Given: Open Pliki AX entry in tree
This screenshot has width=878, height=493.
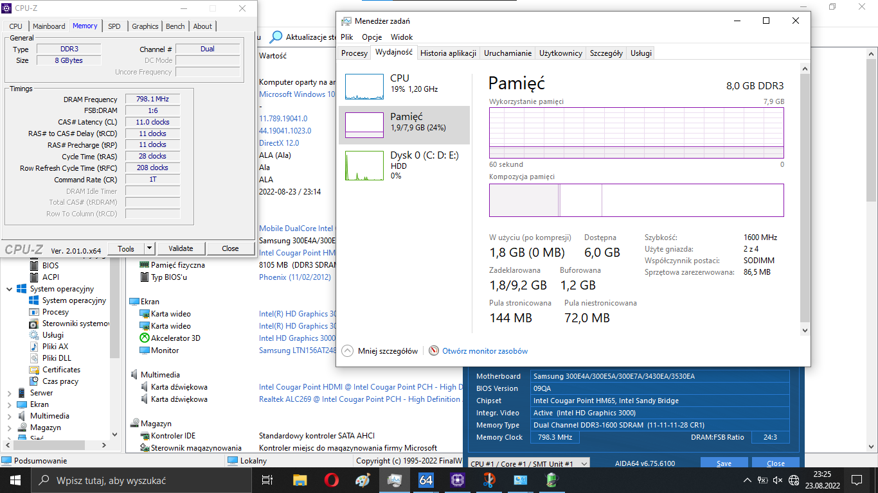Looking at the screenshot, I should pyautogui.click(x=48, y=347).
